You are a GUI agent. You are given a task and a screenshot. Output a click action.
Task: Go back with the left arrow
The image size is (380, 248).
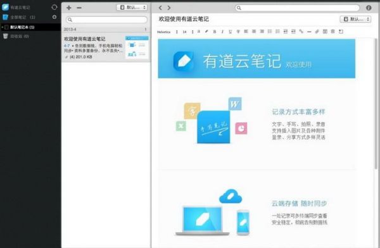[160, 8]
